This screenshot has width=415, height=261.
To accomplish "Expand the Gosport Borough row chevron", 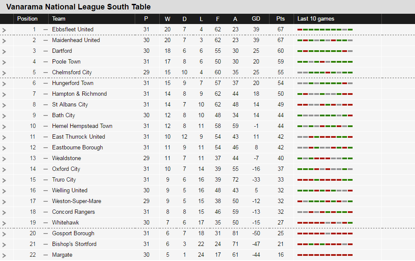I will tap(3, 233).
